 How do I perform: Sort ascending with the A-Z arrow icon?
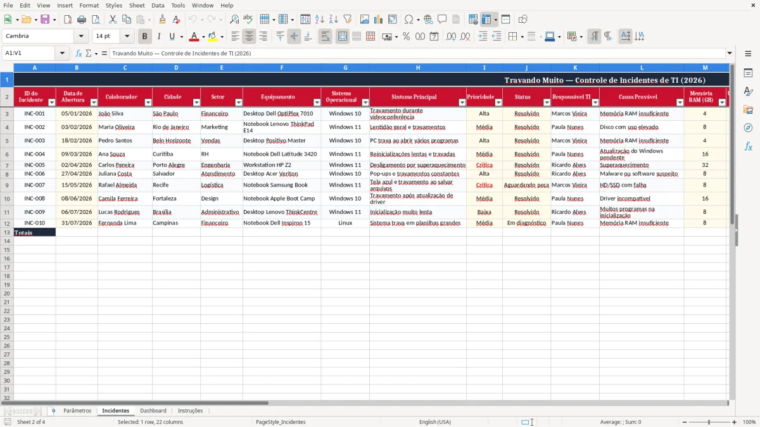click(320, 20)
